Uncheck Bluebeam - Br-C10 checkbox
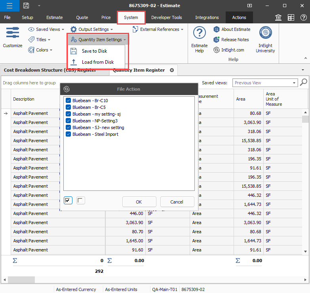310x293 pixels. click(x=68, y=101)
